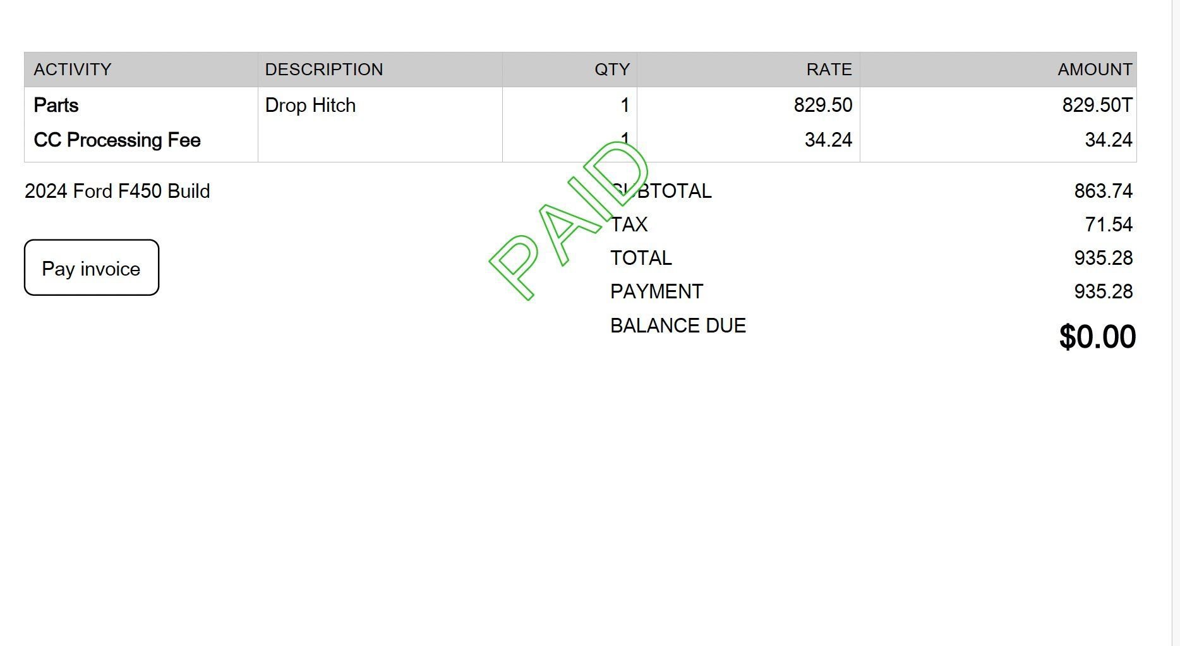Select the DESCRIPTION column header
Screen dimensions: 1180x646
pyautogui.click(x=324, y=70)
